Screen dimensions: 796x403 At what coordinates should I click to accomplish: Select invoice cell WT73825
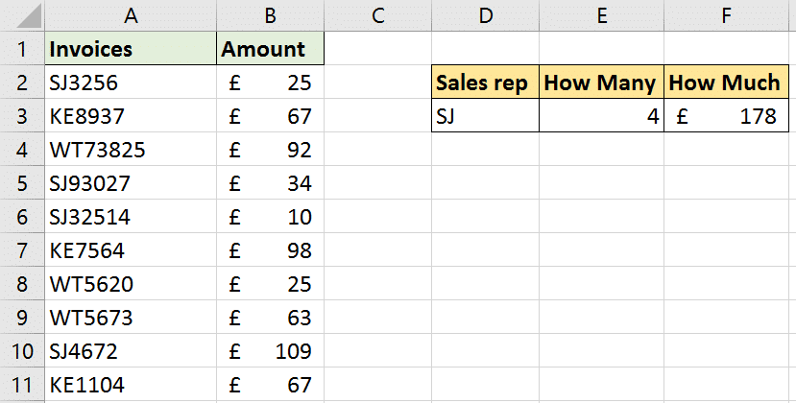(x=131, y=150)
